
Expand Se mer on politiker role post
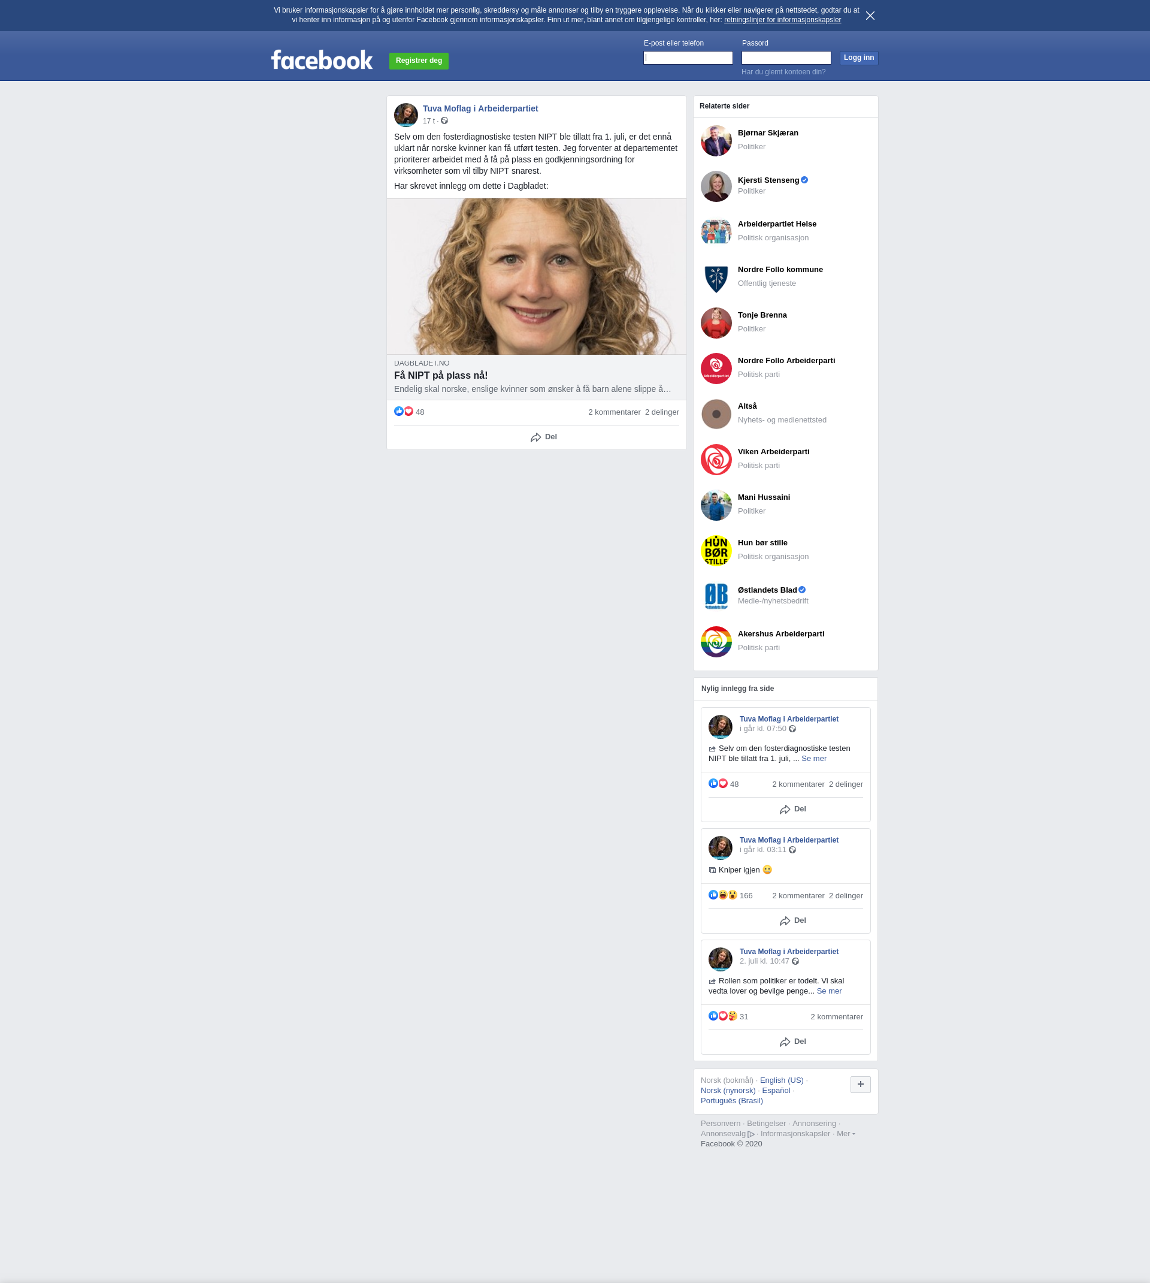point(828,991)
